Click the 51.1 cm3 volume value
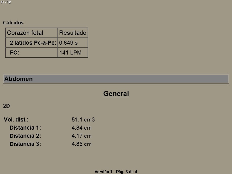The width and height of the screenshot is (232, 174). [x=83, y=120]
